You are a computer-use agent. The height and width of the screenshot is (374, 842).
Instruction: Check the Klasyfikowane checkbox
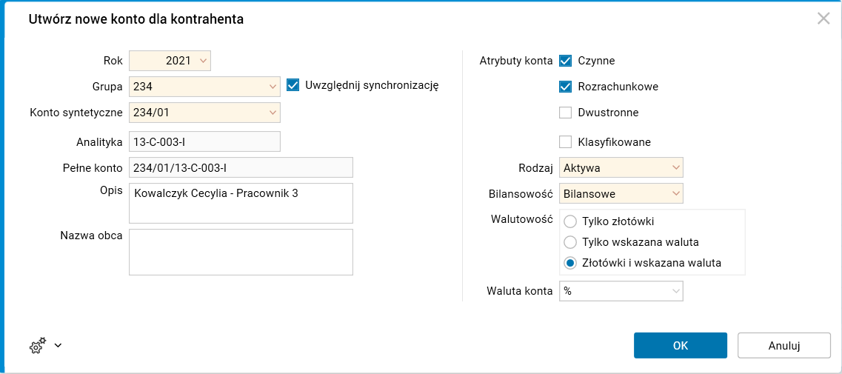[x=566, y=141]
